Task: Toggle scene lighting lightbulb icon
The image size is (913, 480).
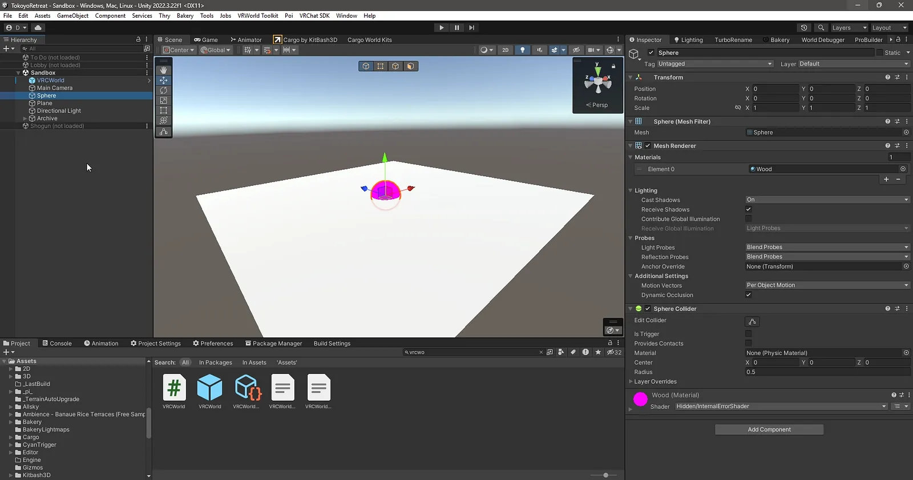Action: [522, 50]
